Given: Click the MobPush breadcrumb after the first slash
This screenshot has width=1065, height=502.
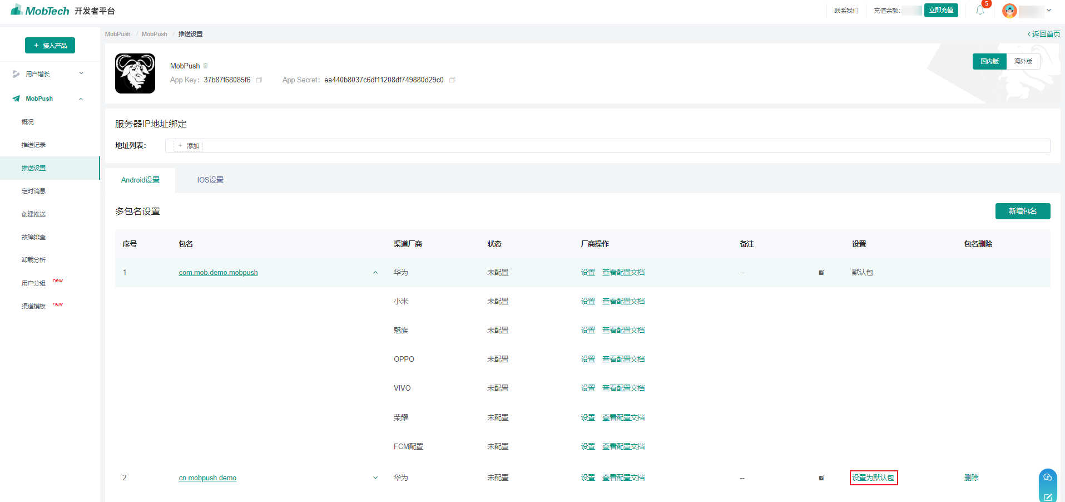Looking at the screenshot, I should point(154,34).
